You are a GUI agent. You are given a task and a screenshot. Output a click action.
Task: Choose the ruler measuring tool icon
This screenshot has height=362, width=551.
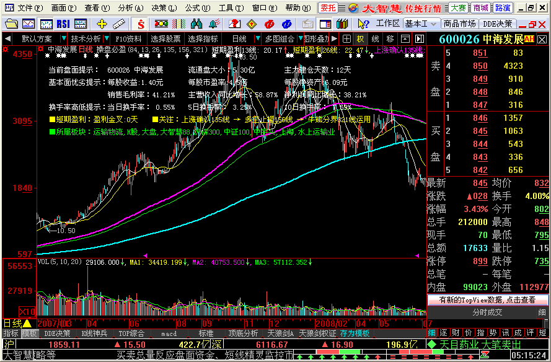[x=119, y=24]
